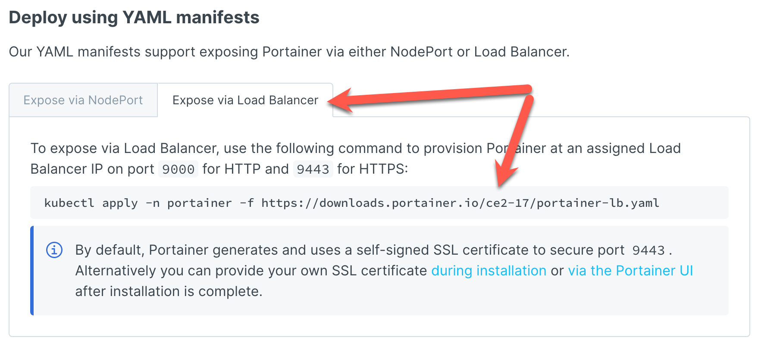Open the "via the Portainer UI" link
This screenshot has width=758, height=343.
point(630,271)
